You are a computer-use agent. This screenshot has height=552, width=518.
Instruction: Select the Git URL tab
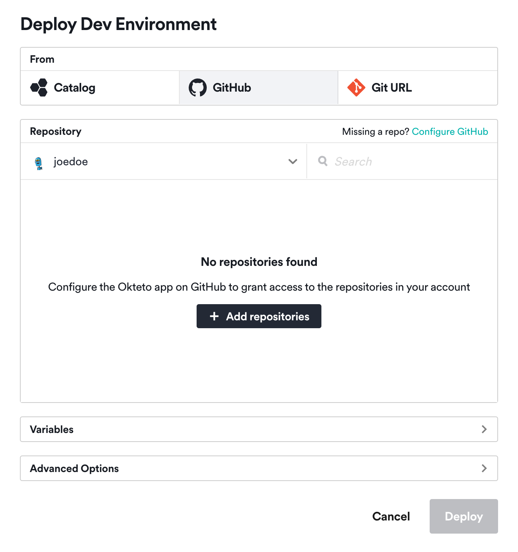[x=417, y=87]
